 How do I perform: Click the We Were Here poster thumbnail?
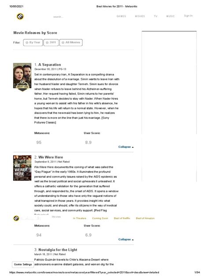pos(22,168)
